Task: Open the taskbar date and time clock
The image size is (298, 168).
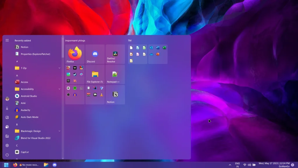Action: 274,165
